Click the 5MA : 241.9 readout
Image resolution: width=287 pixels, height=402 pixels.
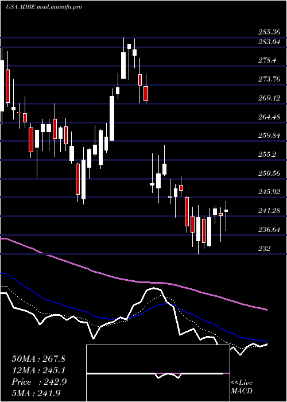(x=36, y=393)
